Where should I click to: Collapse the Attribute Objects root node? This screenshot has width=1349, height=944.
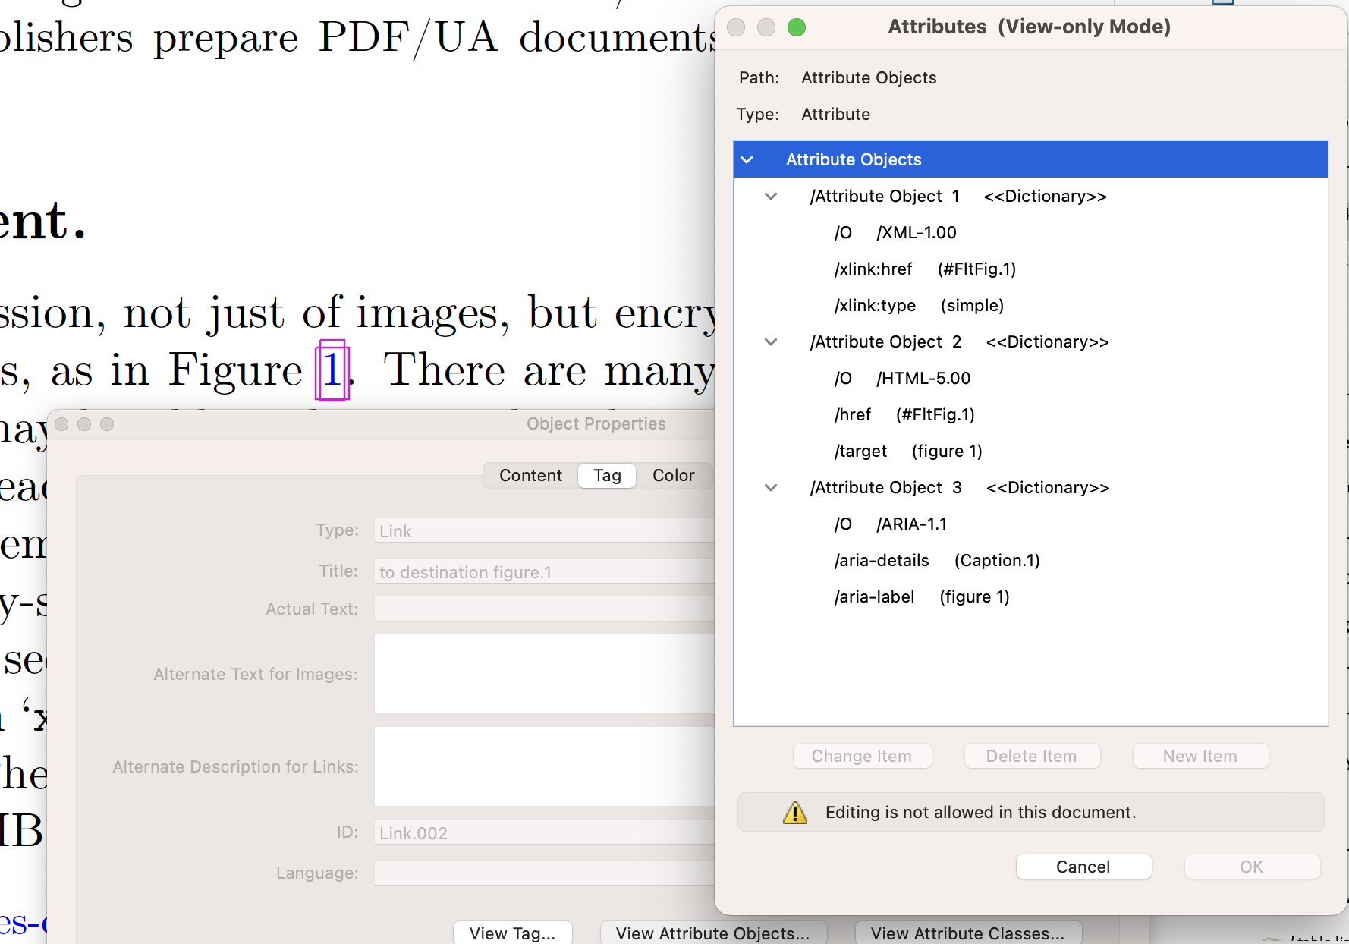[747, 160]
